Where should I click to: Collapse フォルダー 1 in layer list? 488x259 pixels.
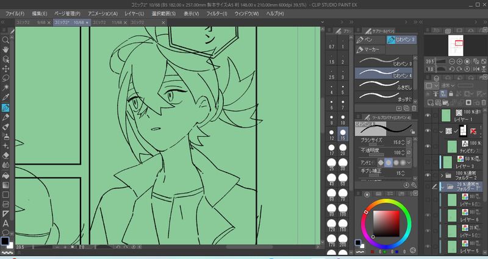point(443,187)
